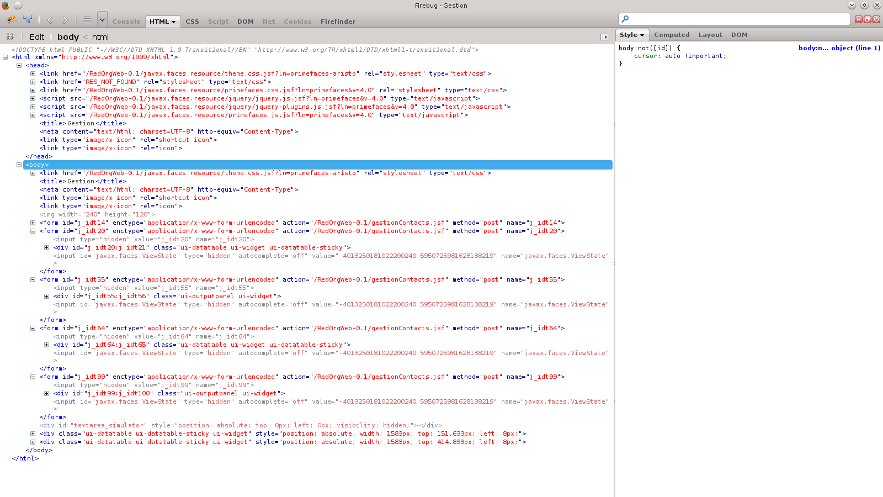Expand the form j_idt14 node
Viewport: 883px width, 497px height.
(x=33, y=223)
